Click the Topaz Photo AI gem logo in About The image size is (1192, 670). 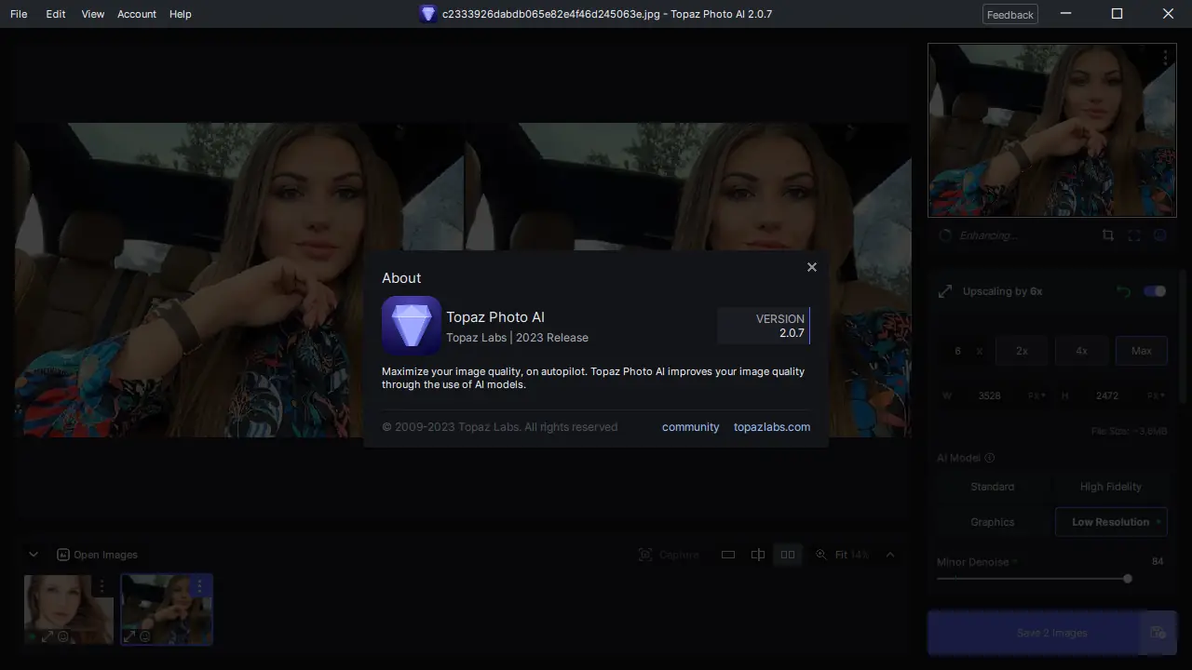tap(412, 326)
